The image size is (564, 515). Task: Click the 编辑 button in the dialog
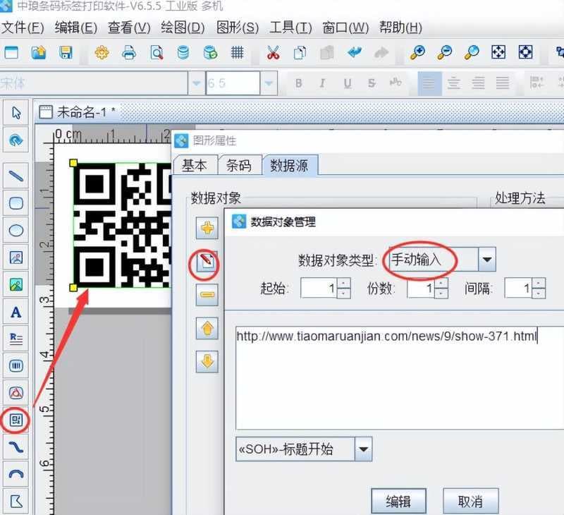399,500
